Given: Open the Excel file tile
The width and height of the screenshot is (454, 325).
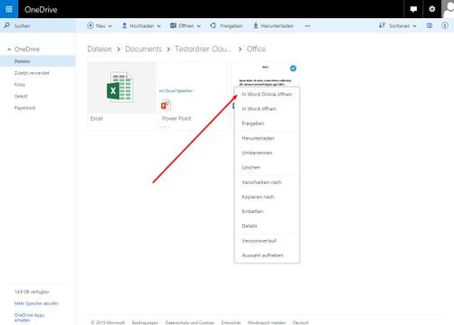Looking at the screenshot, I should pos(121,96).
